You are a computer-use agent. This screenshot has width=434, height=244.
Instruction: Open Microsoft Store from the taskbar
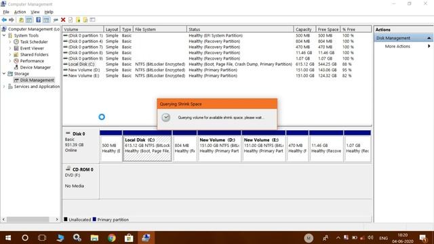pyautogui.click(x=129, y=238)
